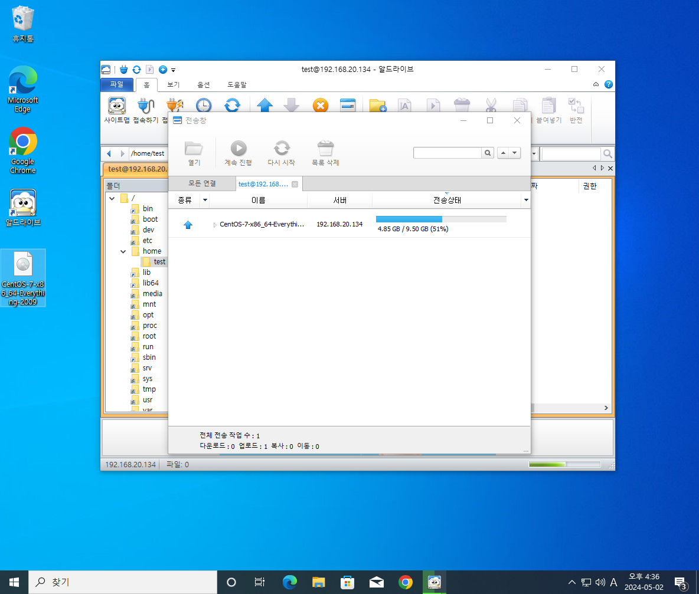Open the blue help question mark icon
The width and height of the screenshot is (699, 594).
[x=609, y=84]
